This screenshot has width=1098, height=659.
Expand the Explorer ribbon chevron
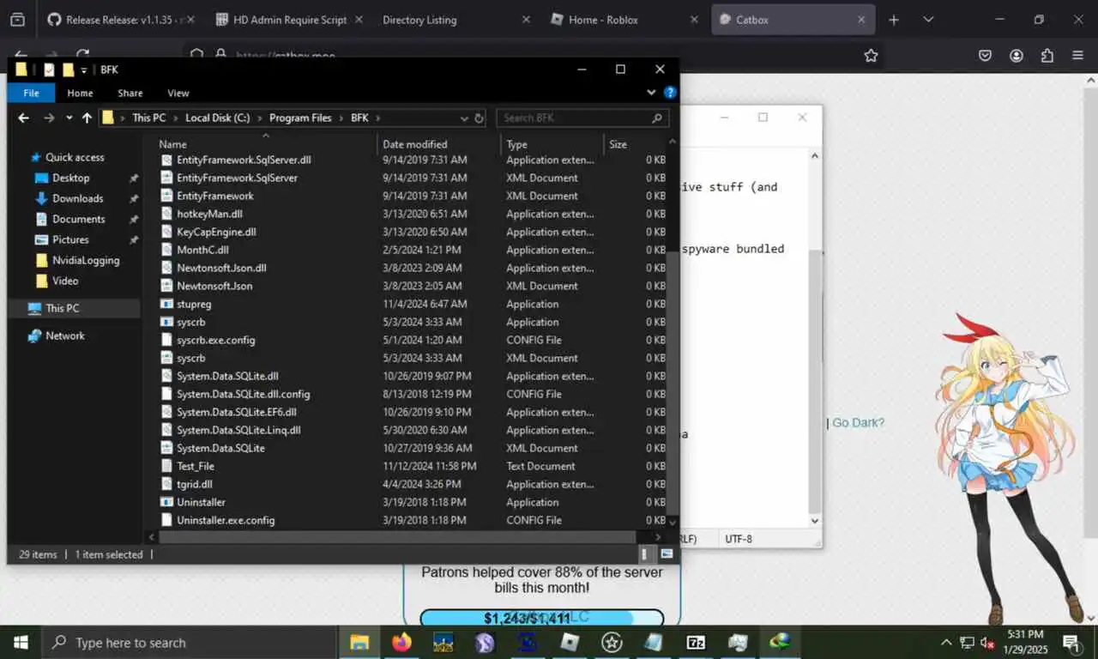(x=652, y=93)
